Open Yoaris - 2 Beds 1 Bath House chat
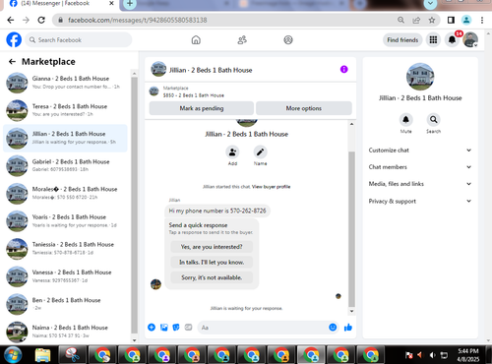The height and width of the screenshot is (364, 492). coord(65,221)
